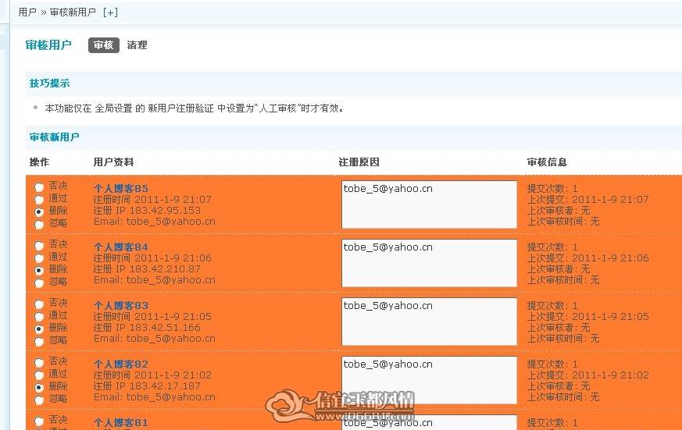Select 通过 radio for 个人博客84
The image size is (682, 430).
pyautogui.click(x=39, y=258)
